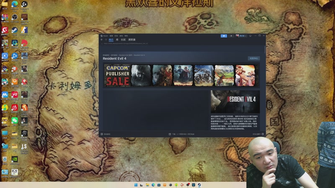Image resolution: width=335 pixels, height=188 pixels.
Task: Click the Big Picture mode monitor icon
Action: tap(250, 36)
